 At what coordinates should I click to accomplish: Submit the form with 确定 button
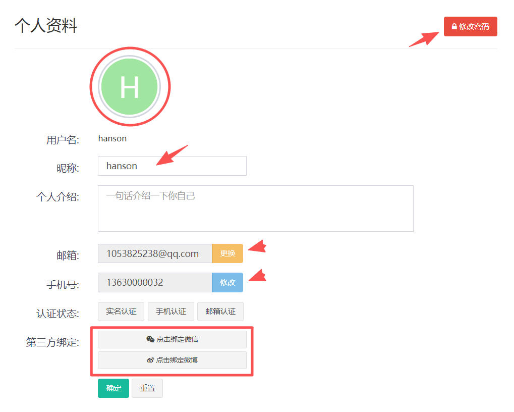pyautogui.click(x=113, y=388)
